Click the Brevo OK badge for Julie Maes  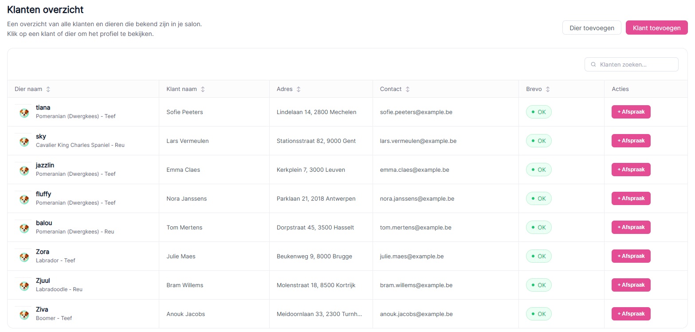tap(538, 256)
